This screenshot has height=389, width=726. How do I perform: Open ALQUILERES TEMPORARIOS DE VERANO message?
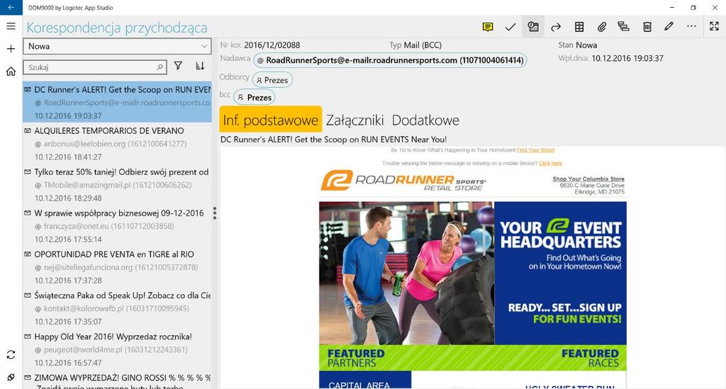[x=117, y=143]
